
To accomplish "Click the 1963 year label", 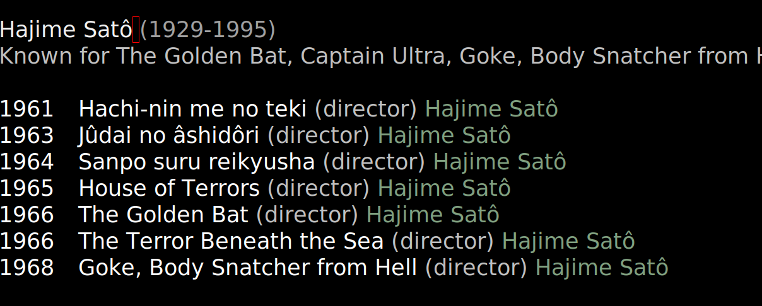I will [x=27, y=135].
